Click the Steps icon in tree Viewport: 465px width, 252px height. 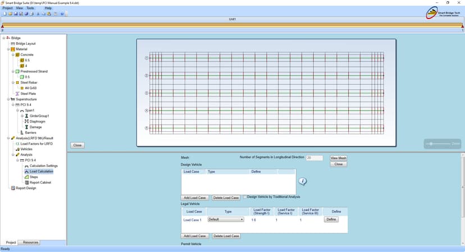pyautogui.click(x=27, y=177)
